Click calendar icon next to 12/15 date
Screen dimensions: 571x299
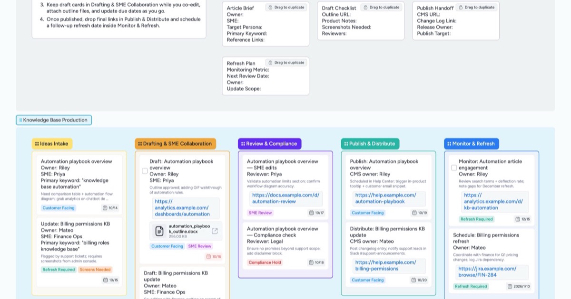[518, 219]
